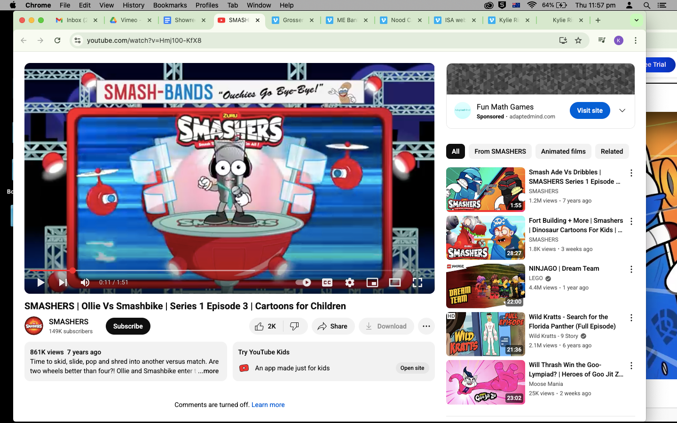Click the Download button
Screen dimensions: 677x423
coord(386,326)
